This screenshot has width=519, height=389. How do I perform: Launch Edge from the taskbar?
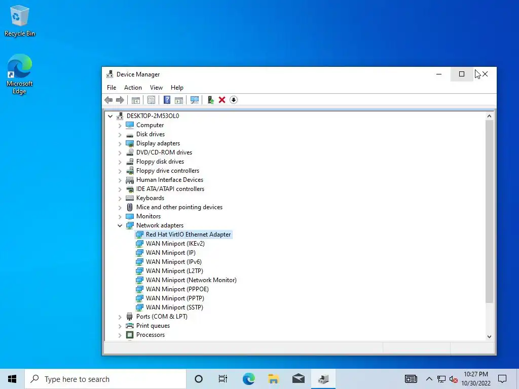(248, 379)
